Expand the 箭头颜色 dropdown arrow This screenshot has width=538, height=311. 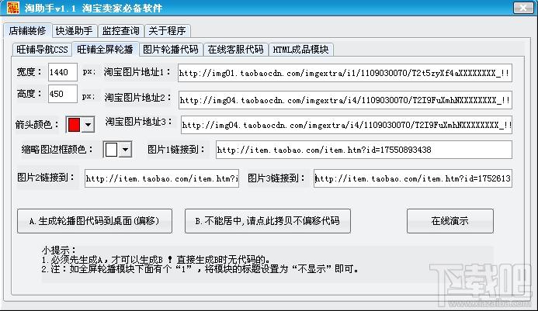click(x=88, y=124)
